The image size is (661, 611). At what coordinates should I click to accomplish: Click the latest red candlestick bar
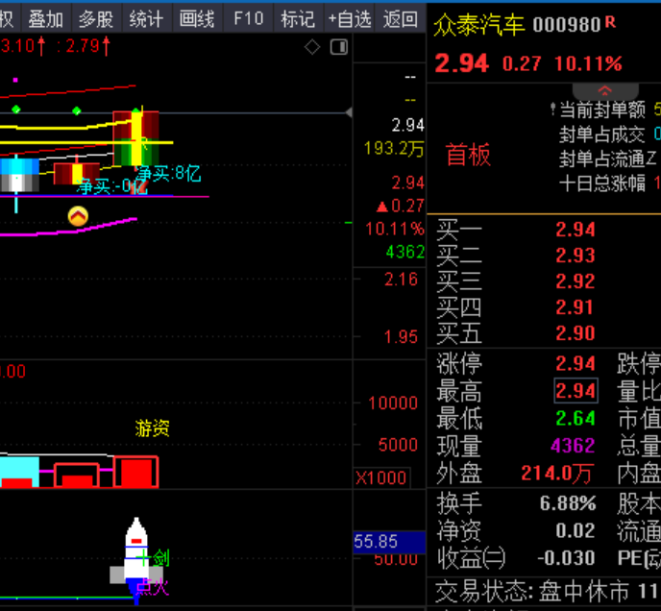tap(136, 138)
